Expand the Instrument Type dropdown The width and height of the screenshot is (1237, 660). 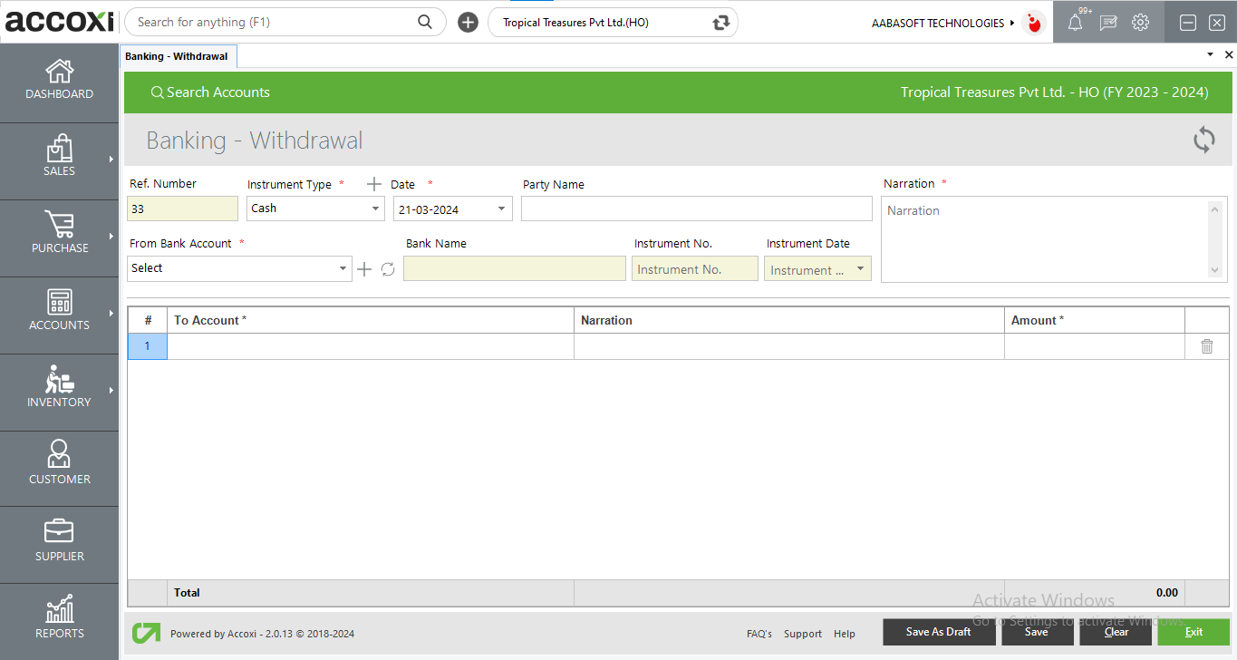point(376,209)
